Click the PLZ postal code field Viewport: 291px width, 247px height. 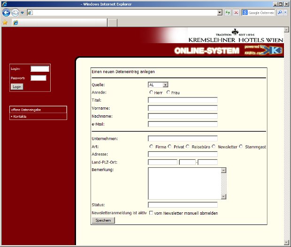click(187, 162)
